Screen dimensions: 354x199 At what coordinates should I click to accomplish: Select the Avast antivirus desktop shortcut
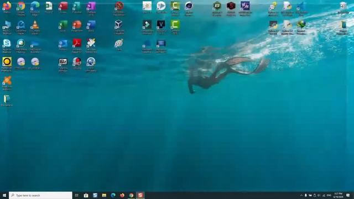(x=7, y=83)
